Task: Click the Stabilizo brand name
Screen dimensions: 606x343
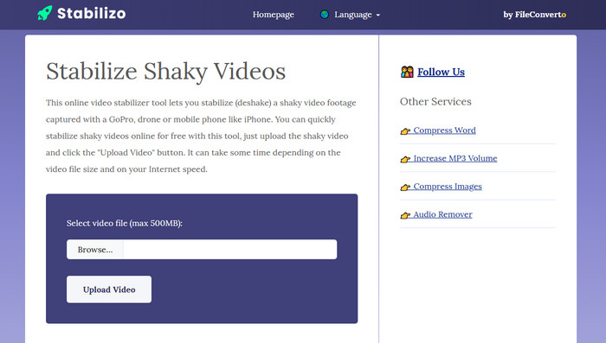Action: click(x=91, y=14)
